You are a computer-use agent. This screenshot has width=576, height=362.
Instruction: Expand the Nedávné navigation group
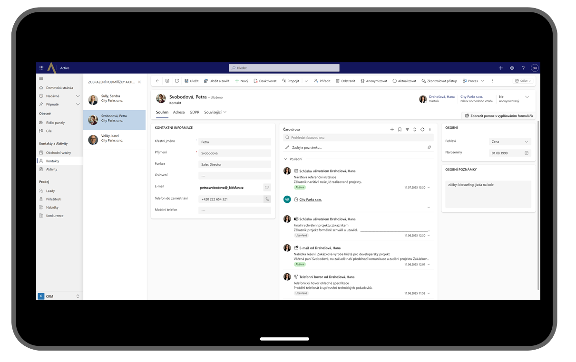pos(78,96)
